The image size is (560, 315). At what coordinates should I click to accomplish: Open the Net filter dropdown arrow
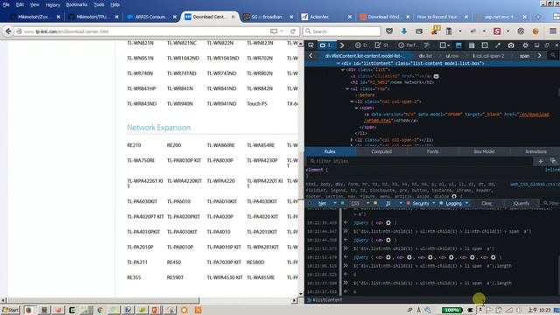(x=334, y=203)
